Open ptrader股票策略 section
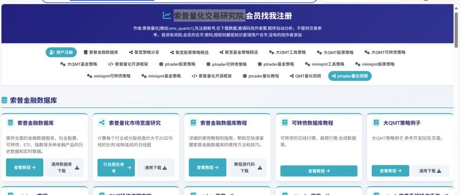This screenshot has height=195, width=460. [177, 64]
